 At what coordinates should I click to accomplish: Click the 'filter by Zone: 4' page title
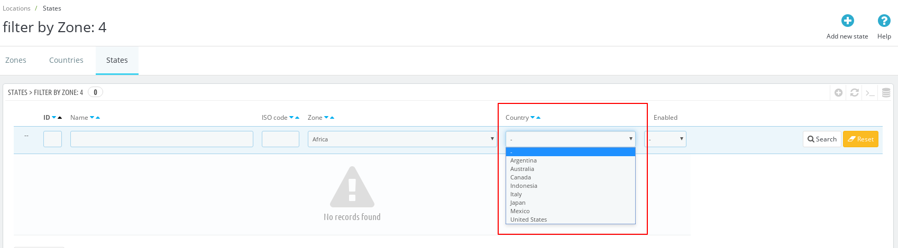54,27
